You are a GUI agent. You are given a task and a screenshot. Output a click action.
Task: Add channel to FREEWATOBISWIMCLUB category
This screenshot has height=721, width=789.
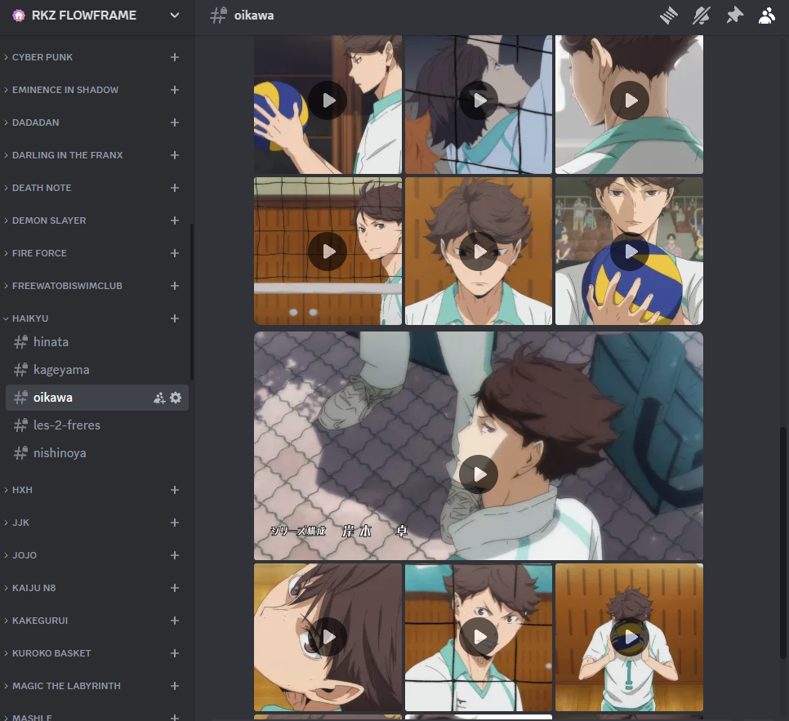pyautogui.click(x=175, y=287)
